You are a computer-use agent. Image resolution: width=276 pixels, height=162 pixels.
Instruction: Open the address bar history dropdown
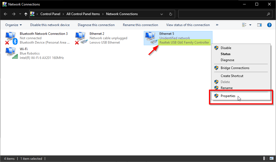click(x=162, y=14)
